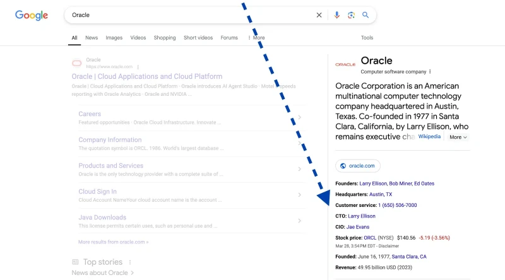
Task: Open founder Larry Ellison link
Action: 373,184
